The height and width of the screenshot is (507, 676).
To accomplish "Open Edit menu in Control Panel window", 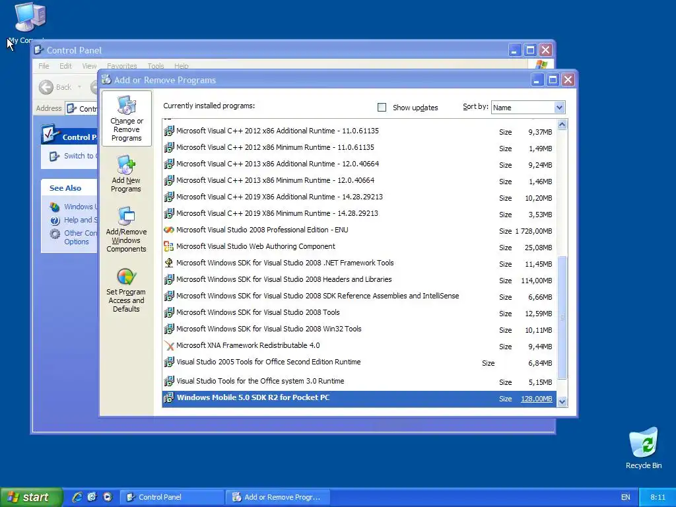I will 65,66.
